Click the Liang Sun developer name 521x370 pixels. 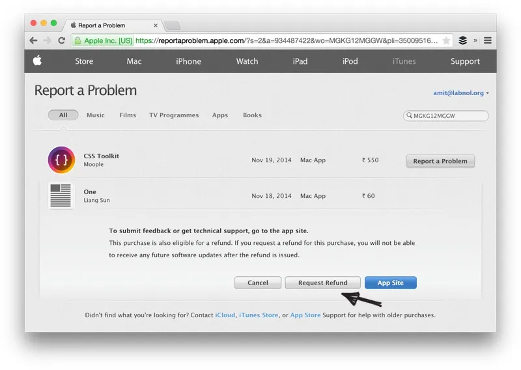[96, 200]
